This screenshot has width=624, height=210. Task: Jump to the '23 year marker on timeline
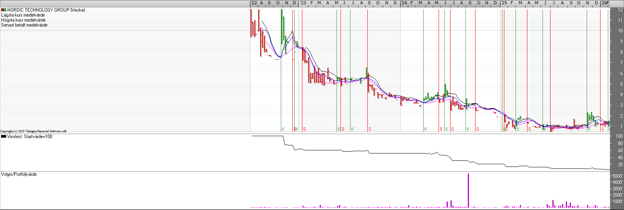click(x=303, y=3)
